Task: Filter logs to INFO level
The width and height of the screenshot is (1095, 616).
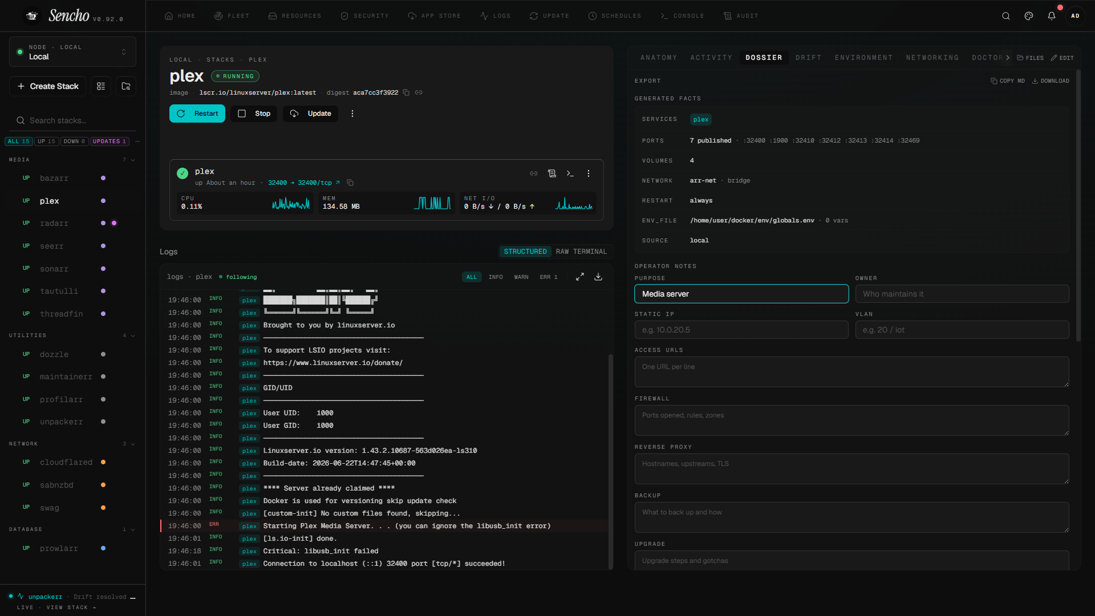Action: [496, 277]
